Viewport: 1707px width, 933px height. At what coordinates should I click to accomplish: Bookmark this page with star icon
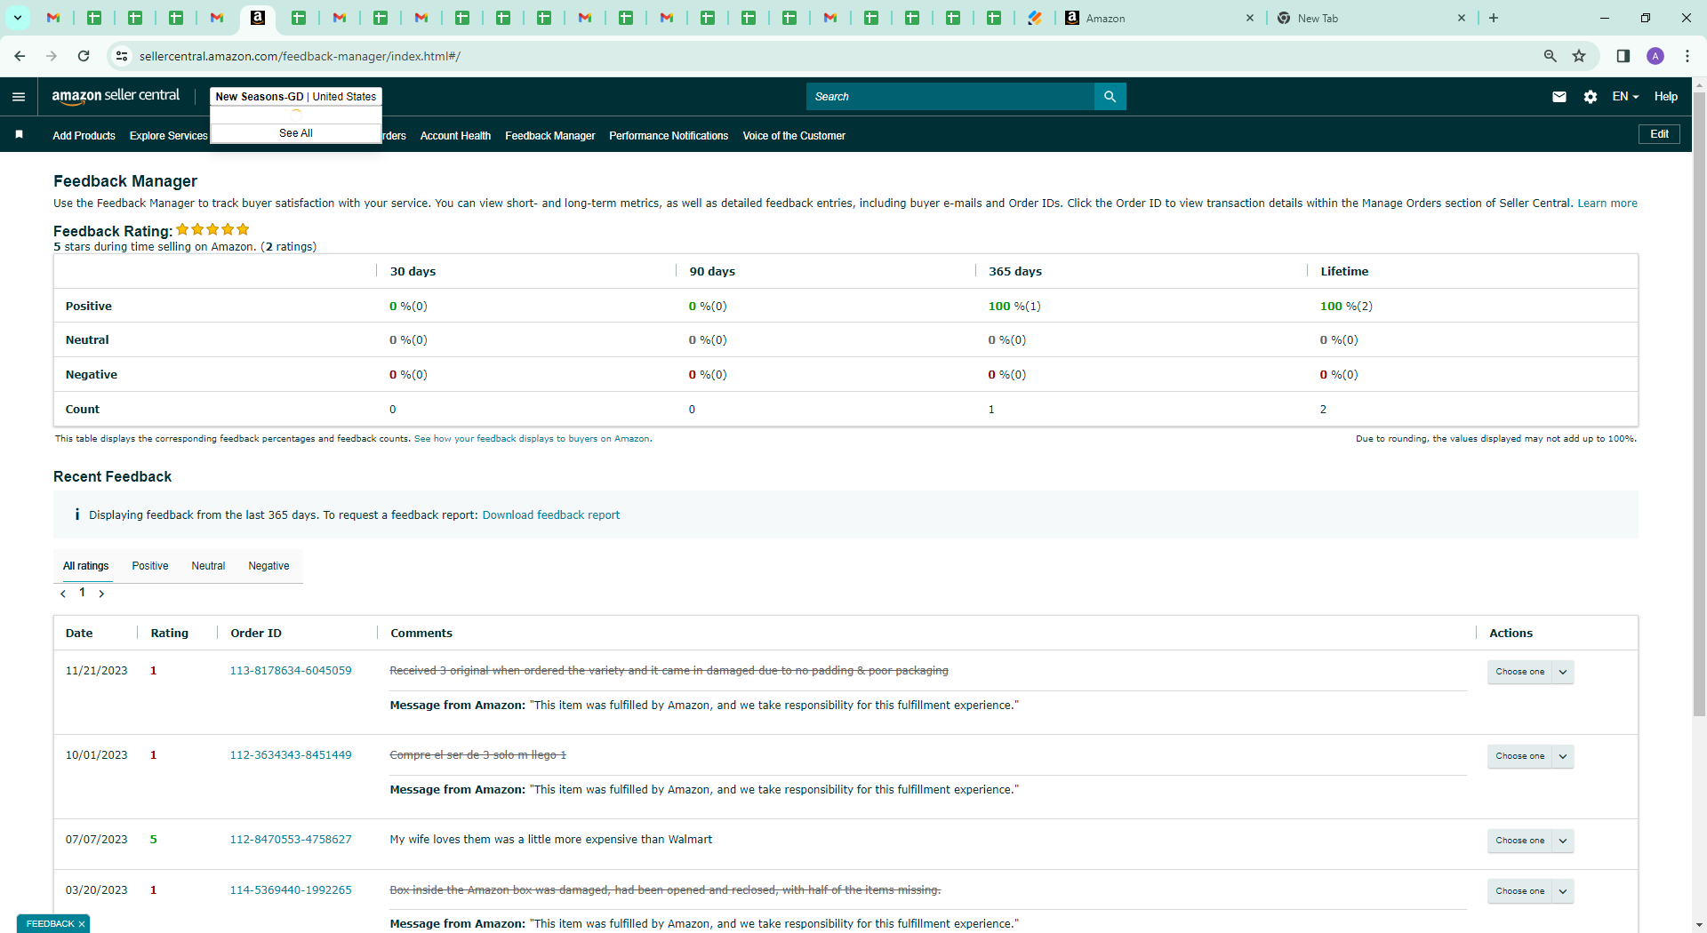click(x=1579, y=56)
